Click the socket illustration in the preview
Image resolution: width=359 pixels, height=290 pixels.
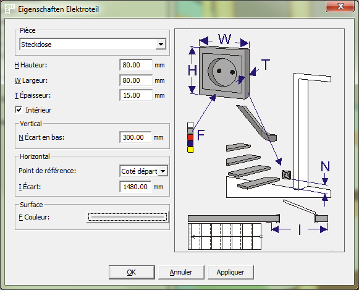tap(224, 72)
